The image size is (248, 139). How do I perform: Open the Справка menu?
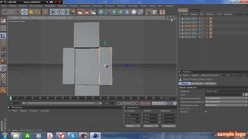click(x=169, y=6)
